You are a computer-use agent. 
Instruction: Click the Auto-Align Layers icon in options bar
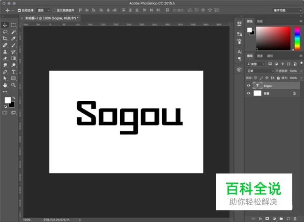coord(167,10)
